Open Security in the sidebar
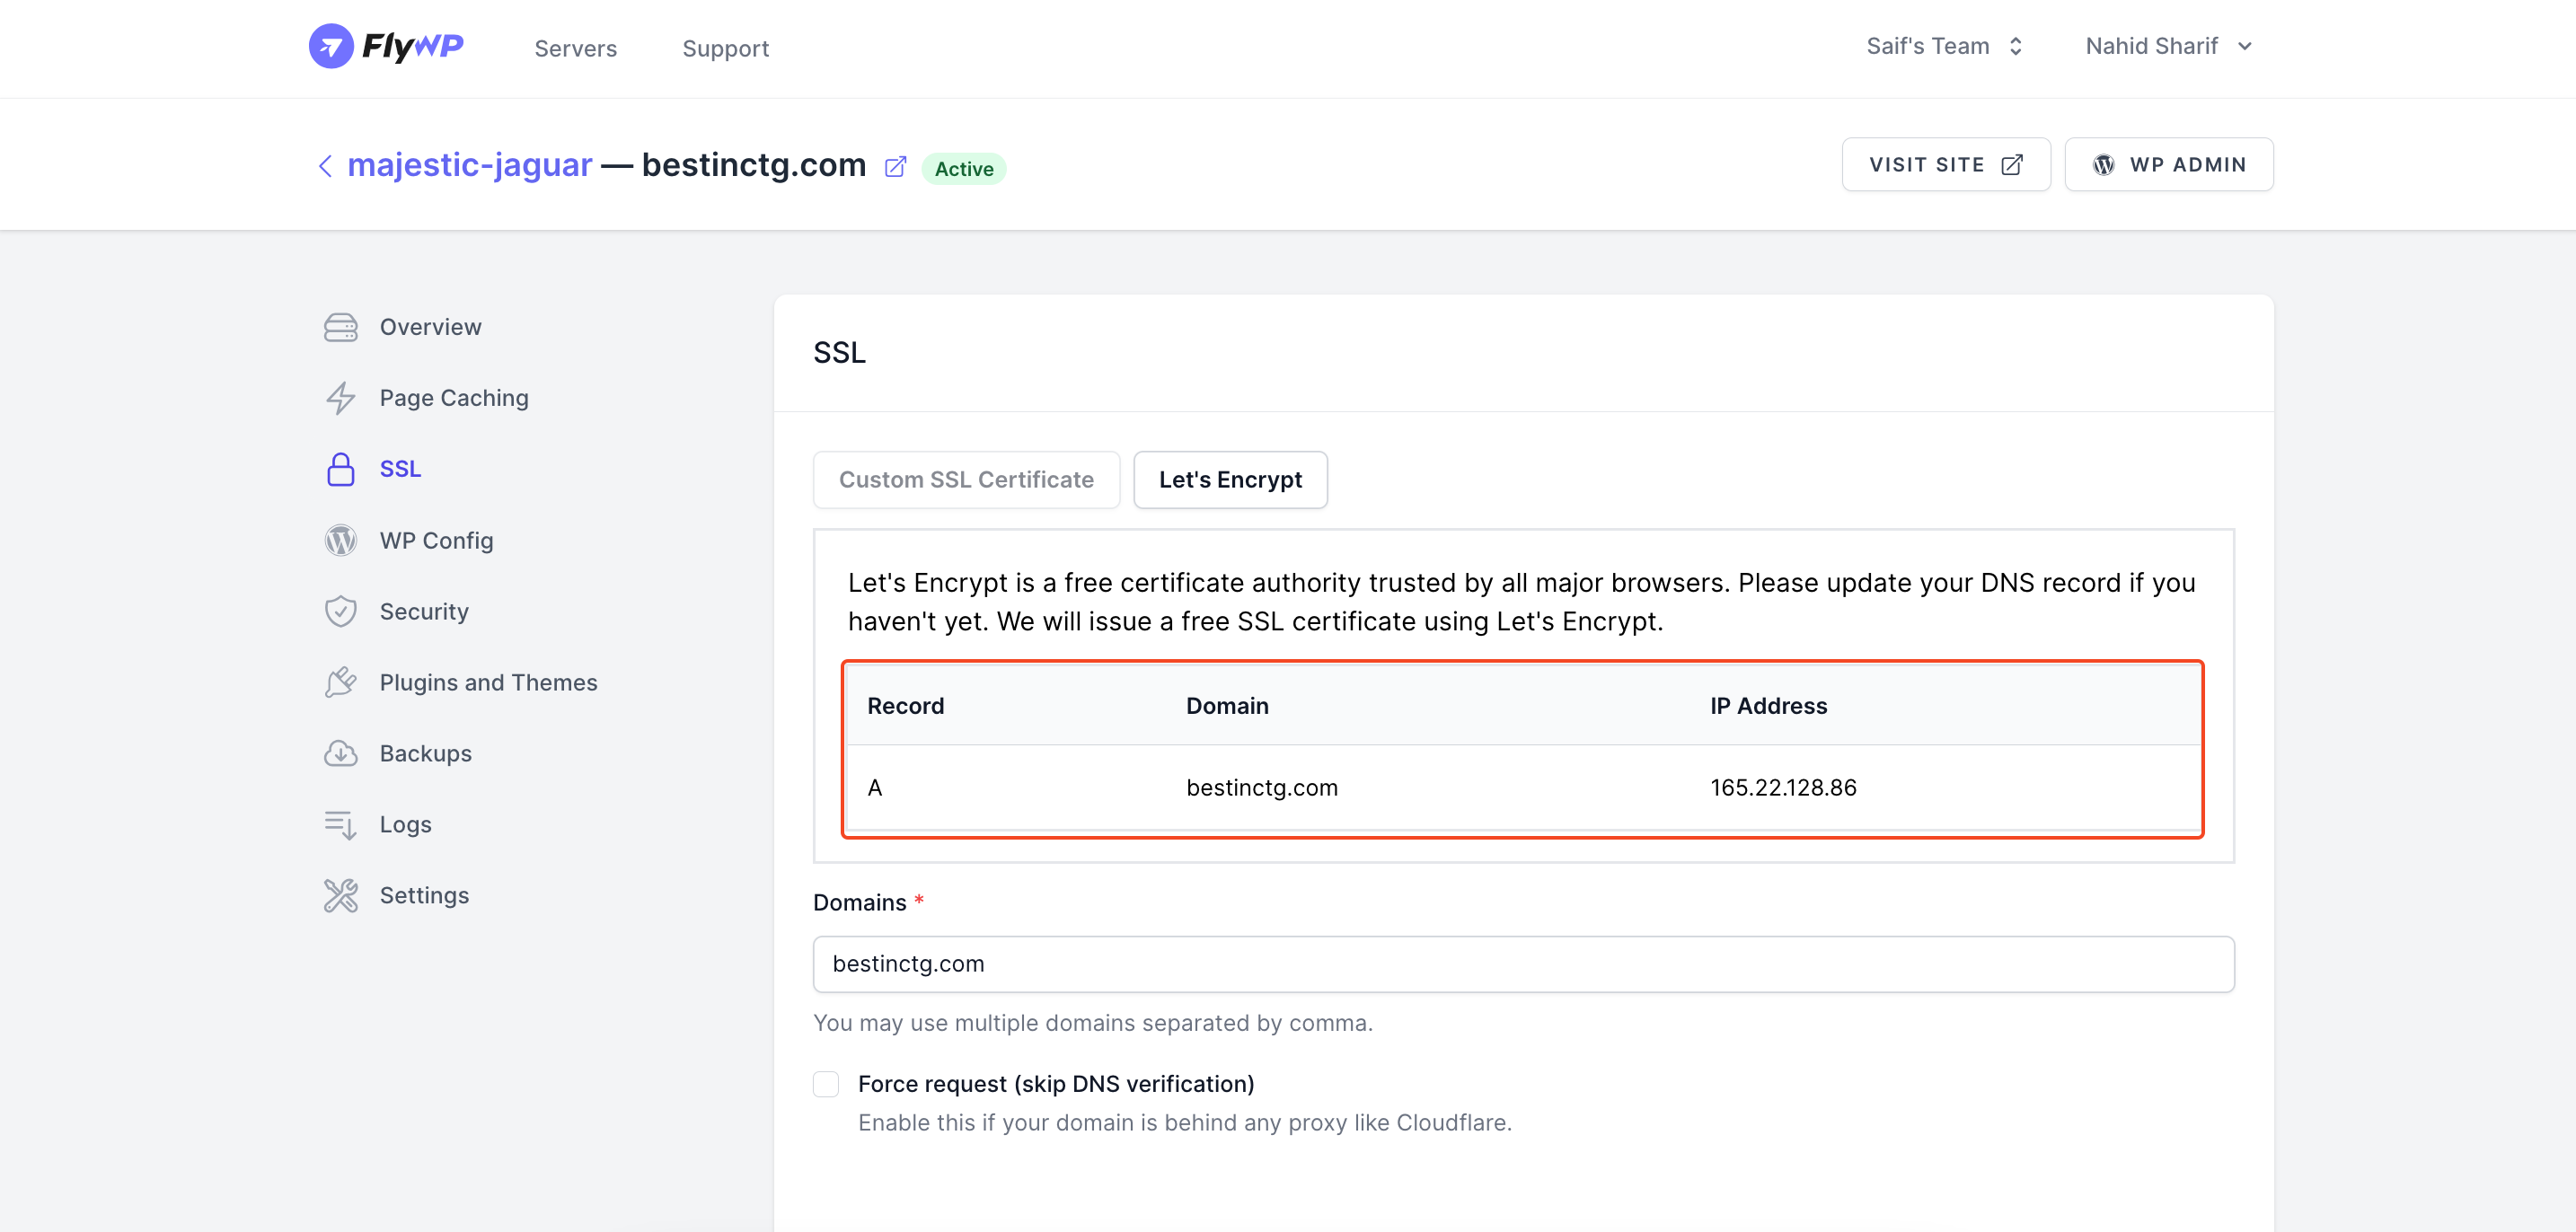 [424, 611]
